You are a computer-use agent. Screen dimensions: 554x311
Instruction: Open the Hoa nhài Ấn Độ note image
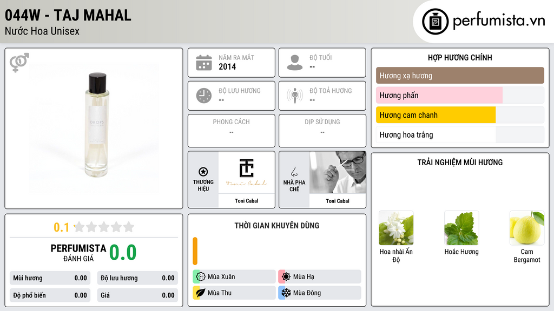click(396, 228)
